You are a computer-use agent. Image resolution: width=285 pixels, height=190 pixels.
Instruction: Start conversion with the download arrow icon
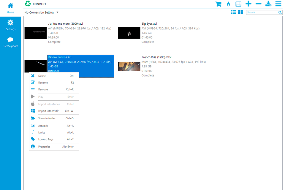[x=268, y=4]
